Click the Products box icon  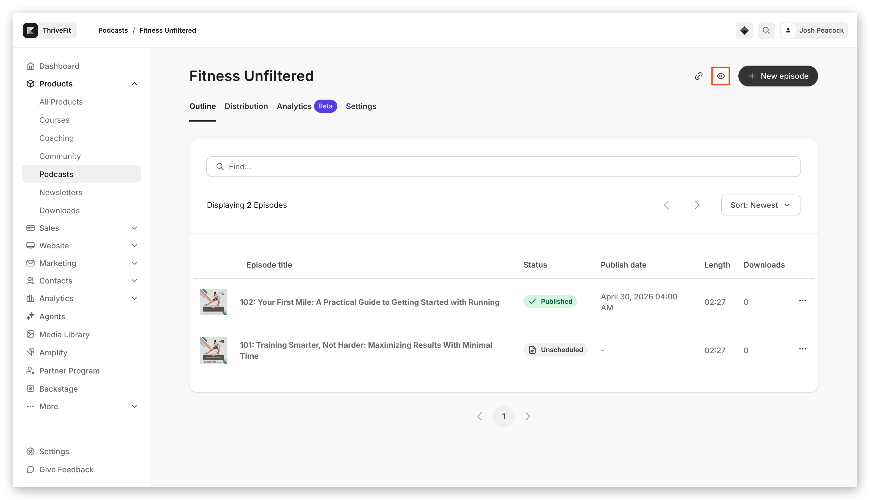click(30, 84)
